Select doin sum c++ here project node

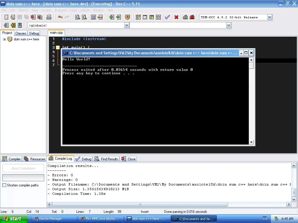26,39
